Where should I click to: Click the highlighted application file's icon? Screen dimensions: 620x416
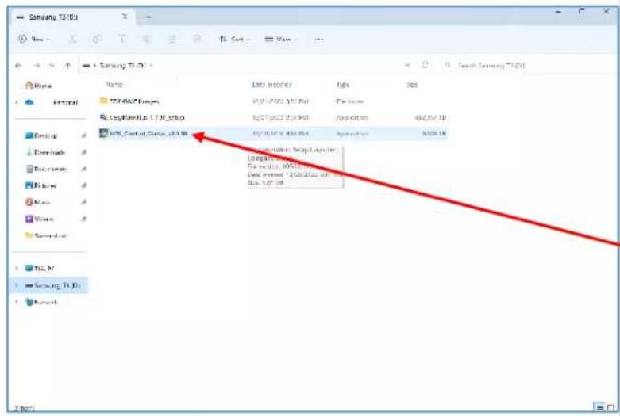coord(103,133)
